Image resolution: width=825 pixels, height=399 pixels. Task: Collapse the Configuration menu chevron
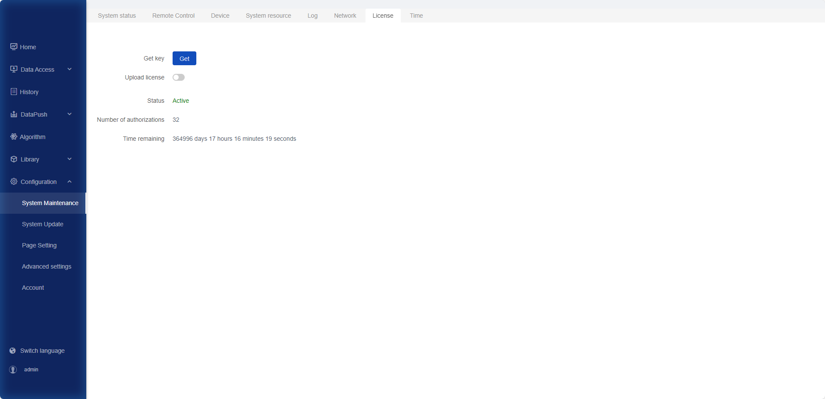tap(69, 181)
